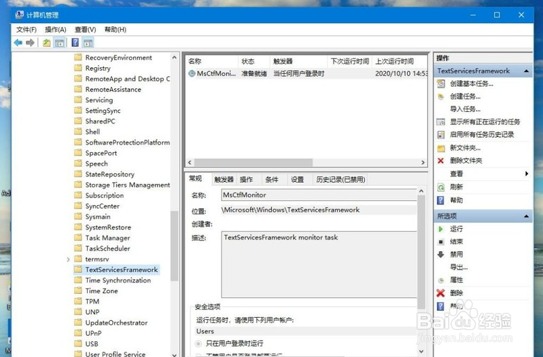Click the 新文件夹 folder icon

441,148
